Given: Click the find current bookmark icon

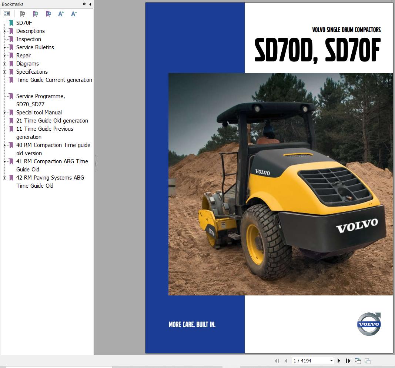Looking at the screenshot, I should 48,14.
